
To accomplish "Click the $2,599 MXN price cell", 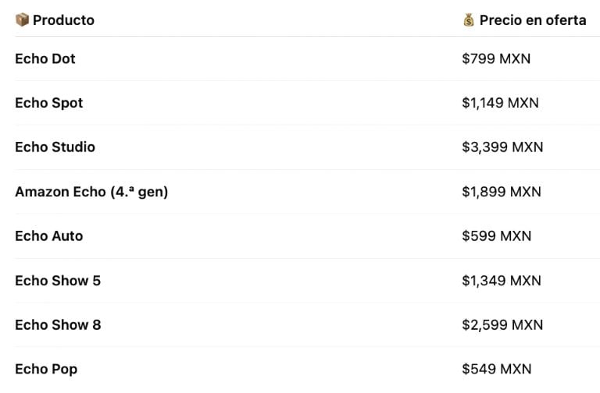I will (502, 325).
